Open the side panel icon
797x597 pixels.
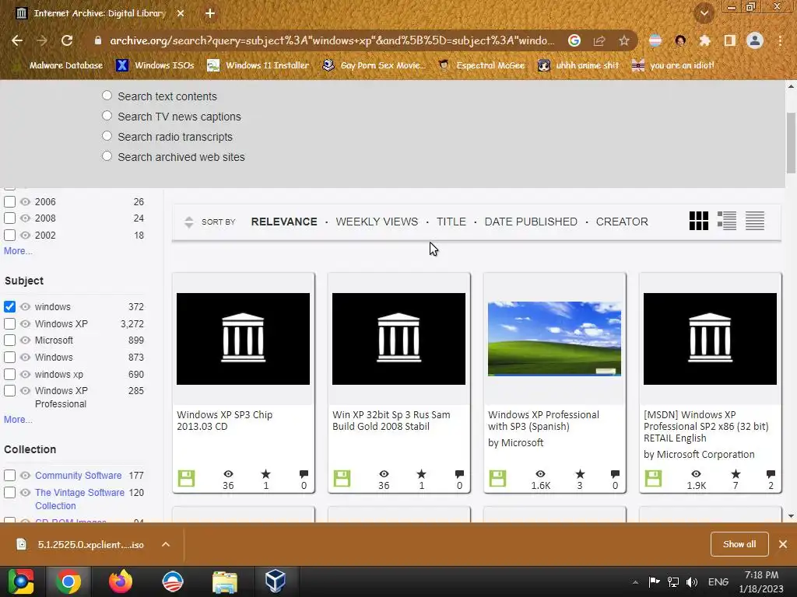tap(729, 40)
